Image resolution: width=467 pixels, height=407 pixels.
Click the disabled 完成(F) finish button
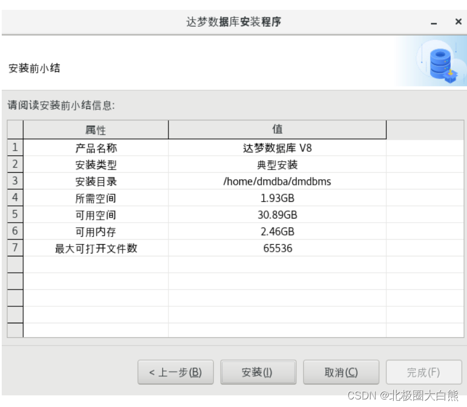tap(424, 372)
